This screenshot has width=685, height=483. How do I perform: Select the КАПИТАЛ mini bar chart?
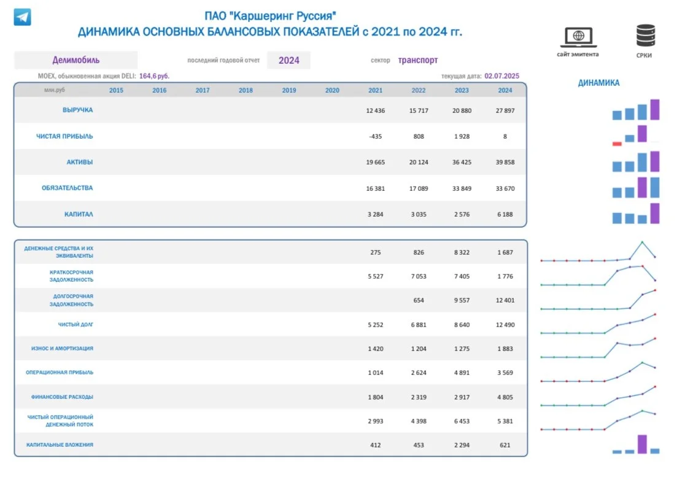coord(636,214)
